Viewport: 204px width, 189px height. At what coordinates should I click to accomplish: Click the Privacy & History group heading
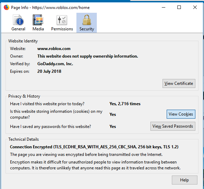click(24, 96)
